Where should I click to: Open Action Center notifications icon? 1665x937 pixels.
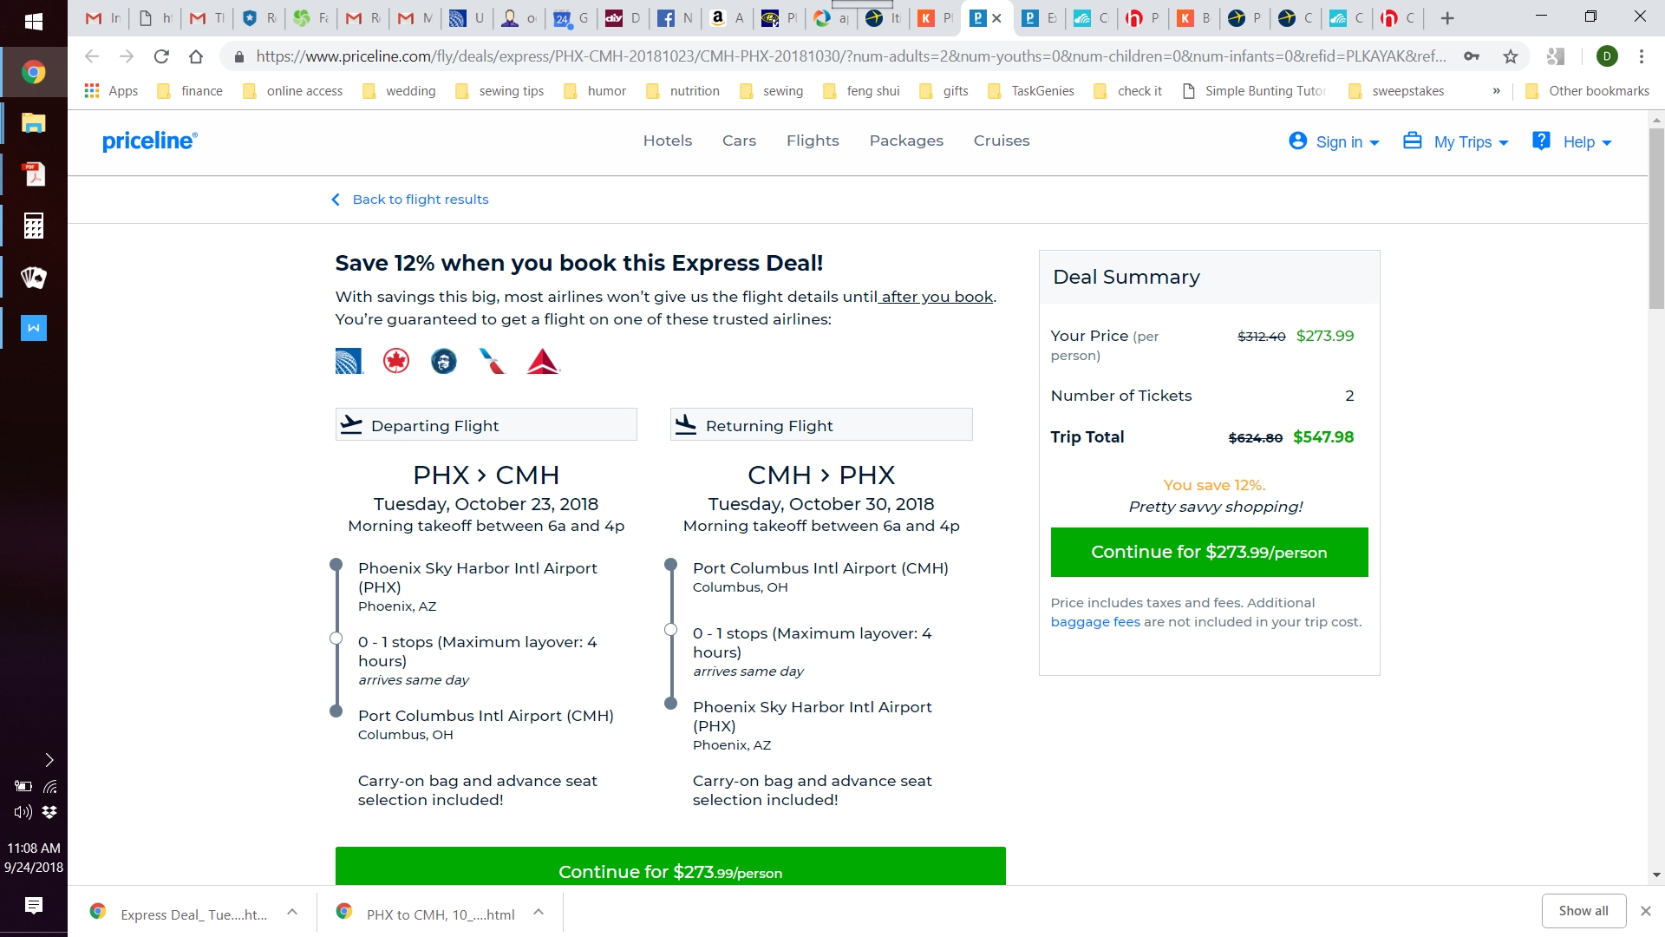click(34, 906)
